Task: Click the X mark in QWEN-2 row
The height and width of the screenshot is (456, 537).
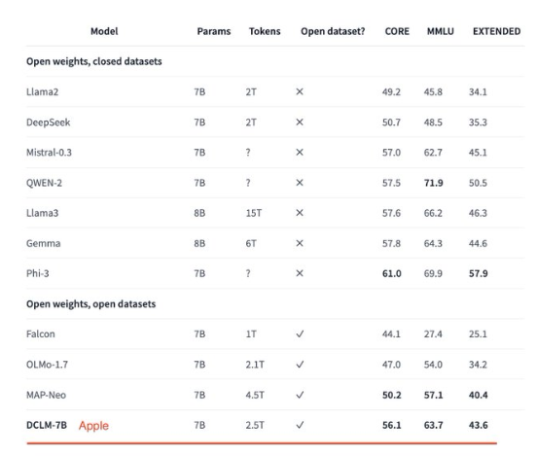Action: [x=300, y=183]
